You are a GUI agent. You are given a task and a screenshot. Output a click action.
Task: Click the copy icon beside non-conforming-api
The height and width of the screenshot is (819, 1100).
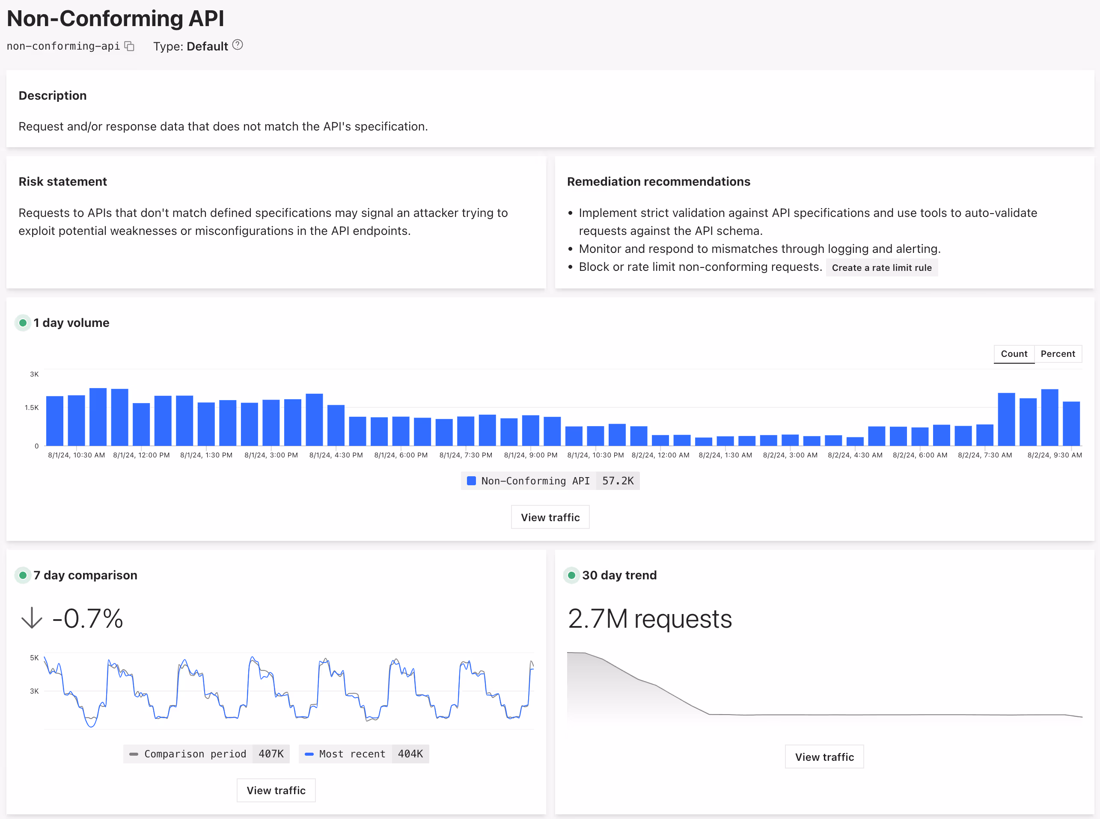129,46
